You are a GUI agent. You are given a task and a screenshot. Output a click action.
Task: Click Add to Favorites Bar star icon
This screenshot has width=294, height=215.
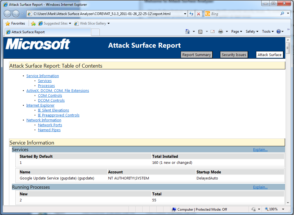click(33, 23)
